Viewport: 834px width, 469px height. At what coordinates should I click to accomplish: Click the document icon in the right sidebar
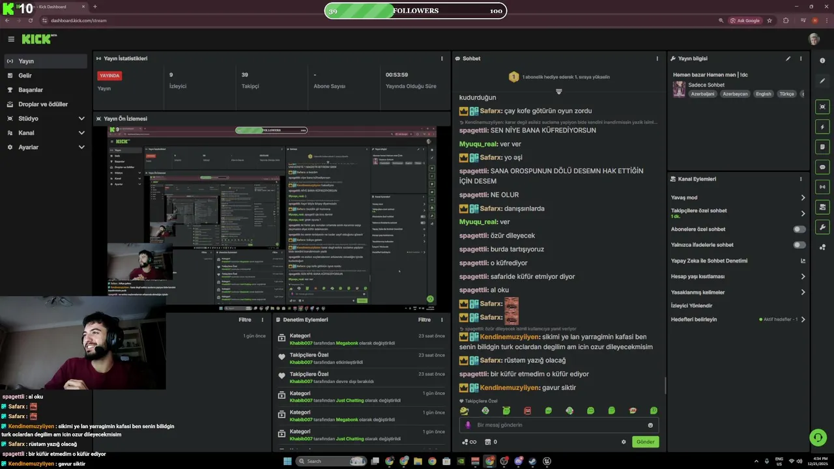[x=822, y=147]
